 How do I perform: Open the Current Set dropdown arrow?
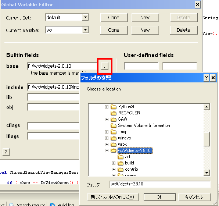[85, 18]
